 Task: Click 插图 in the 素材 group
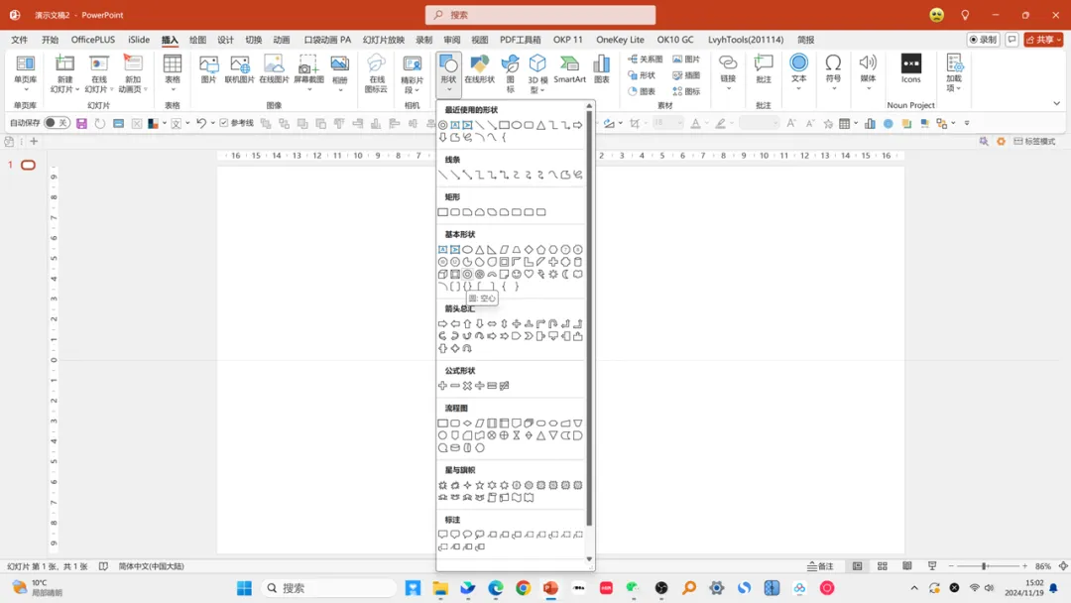tap(686, 75)
